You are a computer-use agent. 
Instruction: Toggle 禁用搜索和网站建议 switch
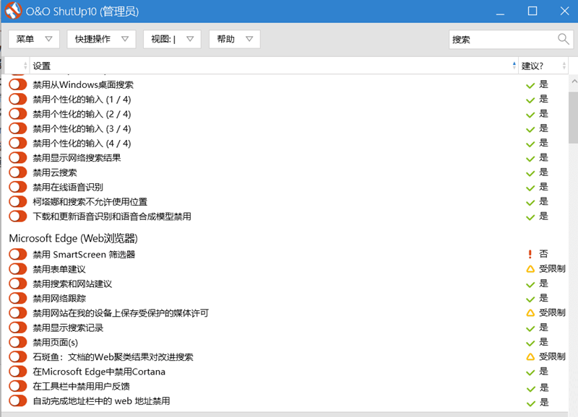click(17, 284)
